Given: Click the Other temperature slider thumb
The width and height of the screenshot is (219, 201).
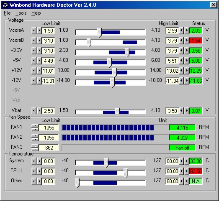Looking at the screenshot, I should pos(77,183).
